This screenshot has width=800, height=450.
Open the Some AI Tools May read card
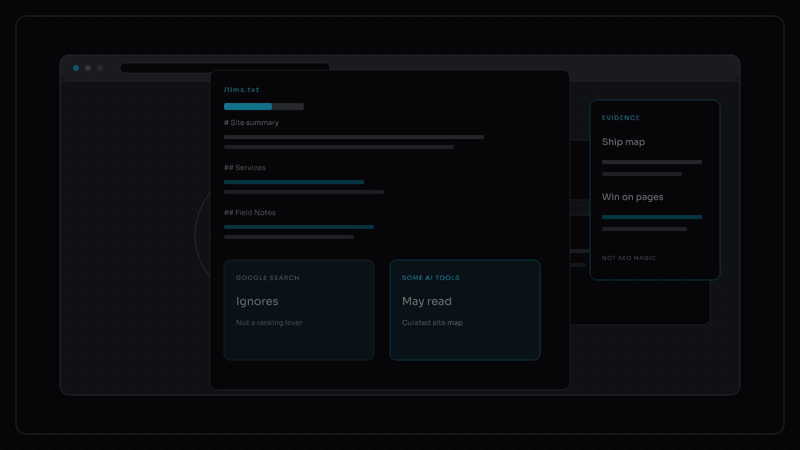465,310
